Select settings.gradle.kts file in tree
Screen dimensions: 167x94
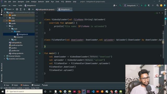pyautogui.click(x=17, y=53)
